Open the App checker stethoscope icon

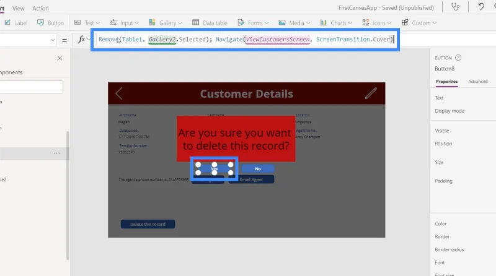(x=455, y=7)
